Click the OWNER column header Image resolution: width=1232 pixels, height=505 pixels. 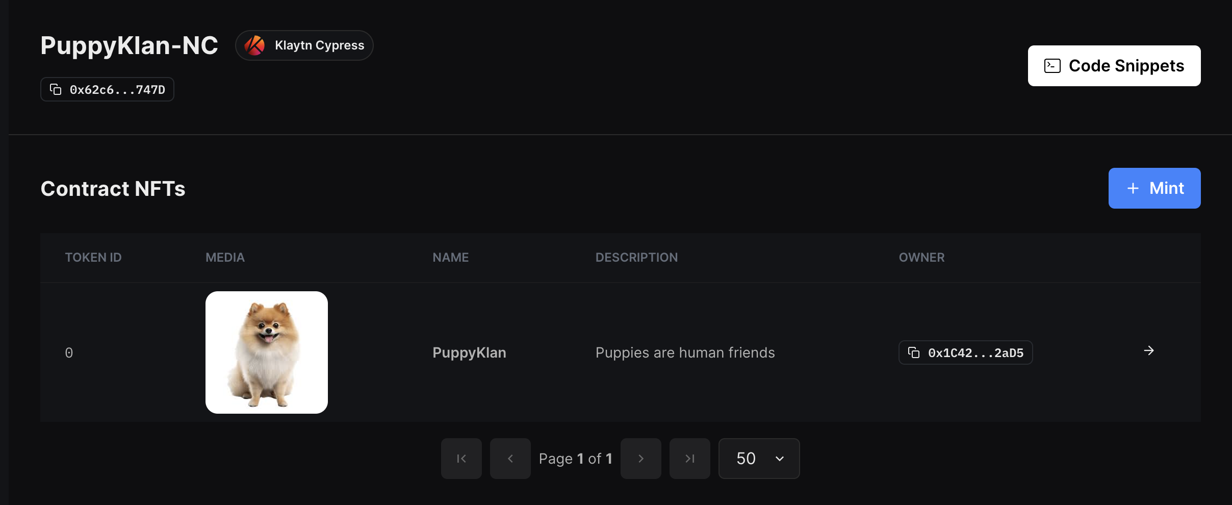point(921,258)
